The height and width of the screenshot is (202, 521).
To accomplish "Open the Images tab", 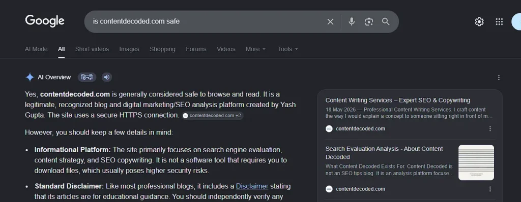I will click(x=129, y=49).
